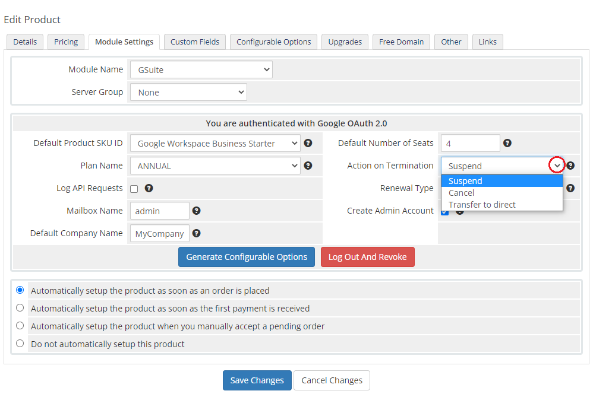Viewport: 593px width, 413px height.
Task: Click help icon beside Action on Termination
Action: pyautogui.click(x=570, y=166)
